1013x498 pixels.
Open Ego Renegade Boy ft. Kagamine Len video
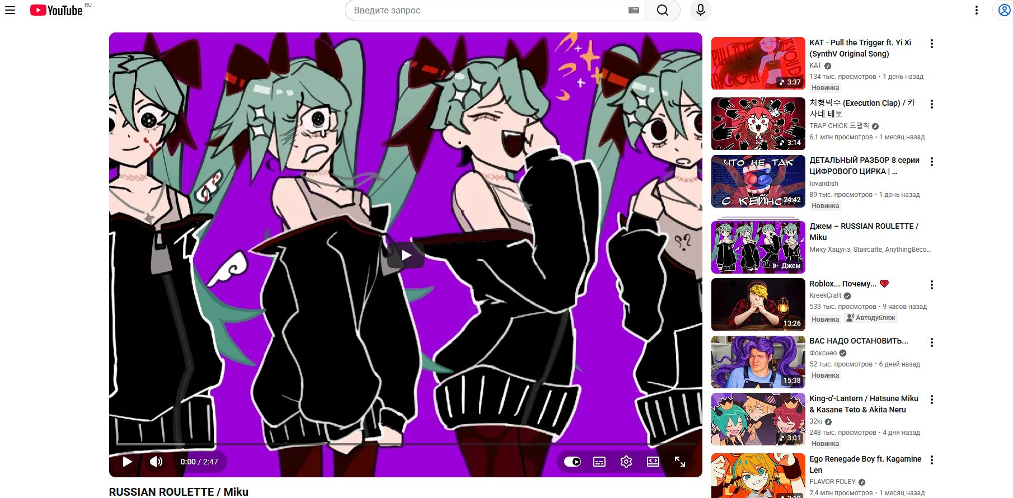click(x=865, y=464)
